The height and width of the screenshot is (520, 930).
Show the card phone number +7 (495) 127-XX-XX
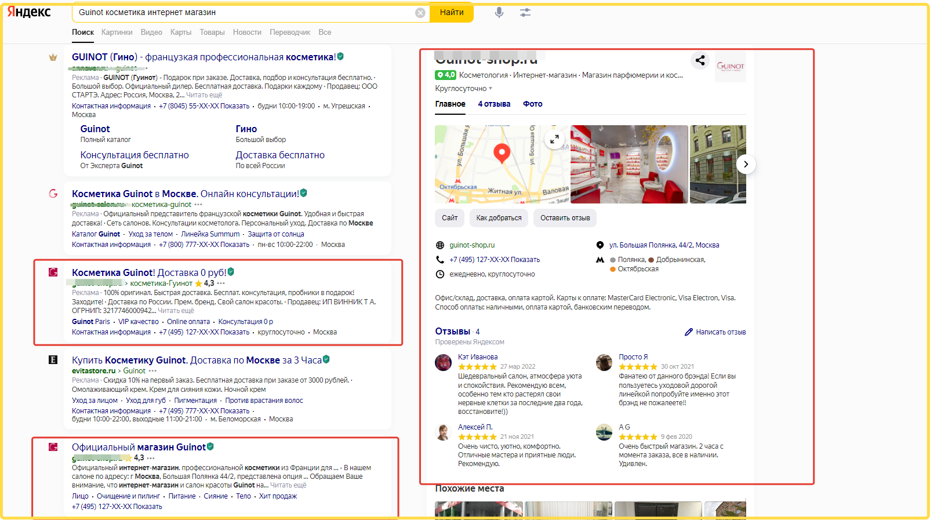[x=495, y=260]
